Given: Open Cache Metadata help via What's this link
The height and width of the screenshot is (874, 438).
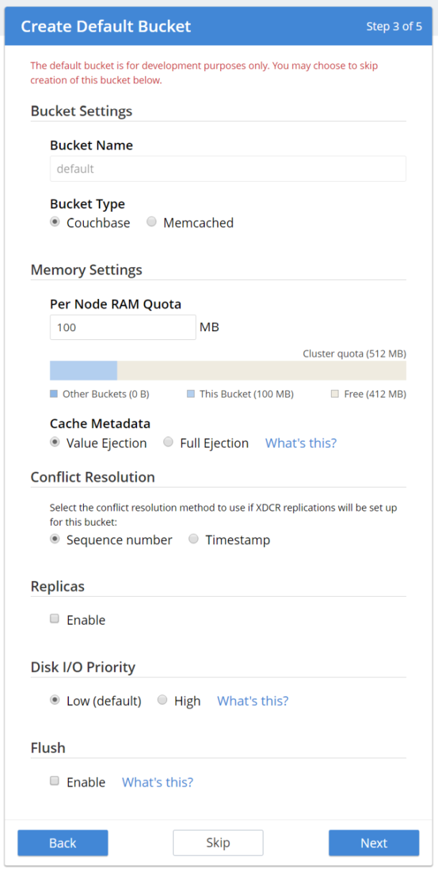Looking at the screenshot, I should 300,442.
